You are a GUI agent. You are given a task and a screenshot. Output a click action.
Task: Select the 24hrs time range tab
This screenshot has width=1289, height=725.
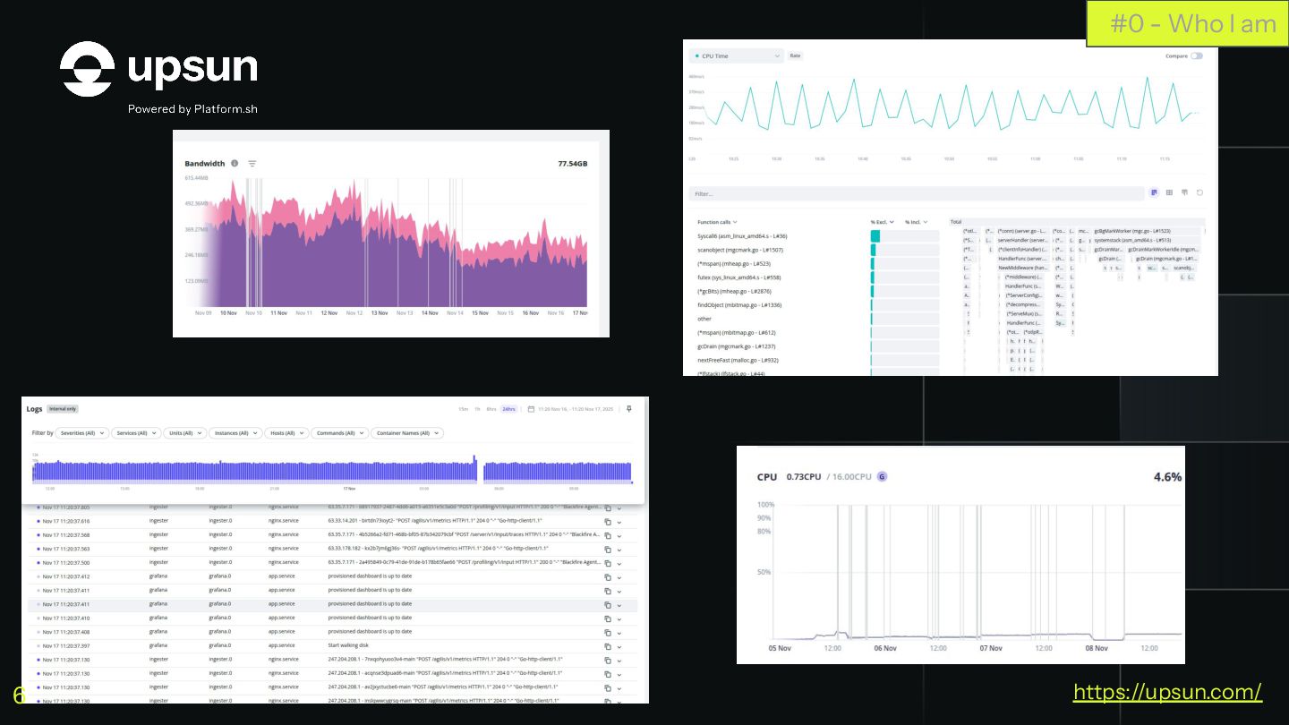click(x=508, y=409)
